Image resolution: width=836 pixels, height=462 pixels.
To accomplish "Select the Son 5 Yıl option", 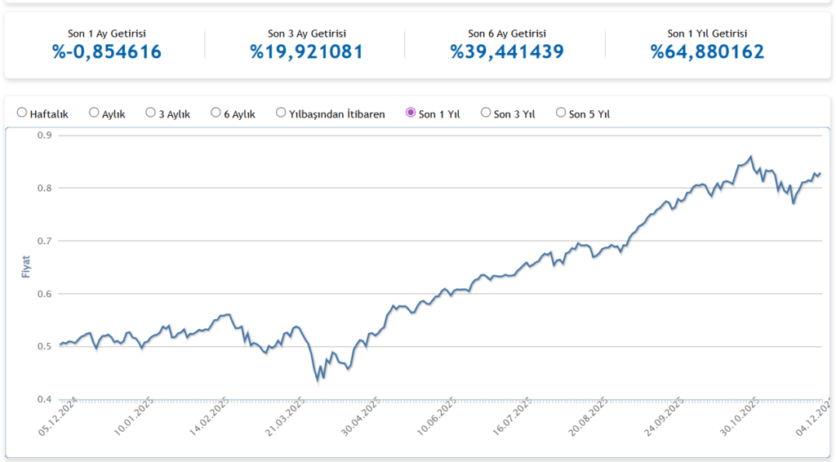I will tap(561, 113).
